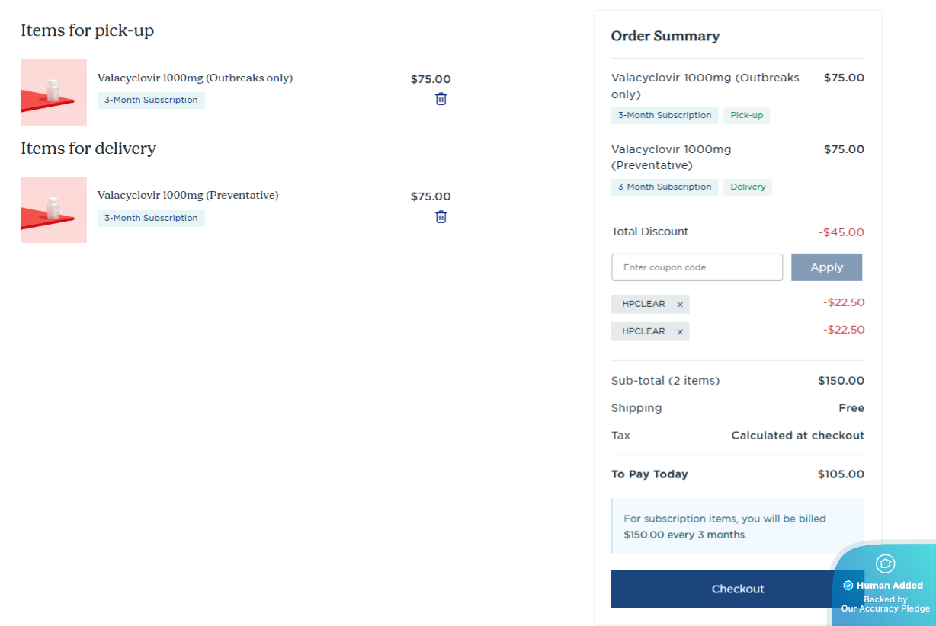Viewport: 936px width, 626px height.
Task: Click 3-Month Subscription badge under delivery item
Action: point(151,219)
